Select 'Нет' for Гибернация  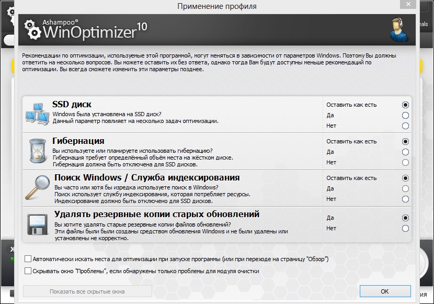click(405, 163)
